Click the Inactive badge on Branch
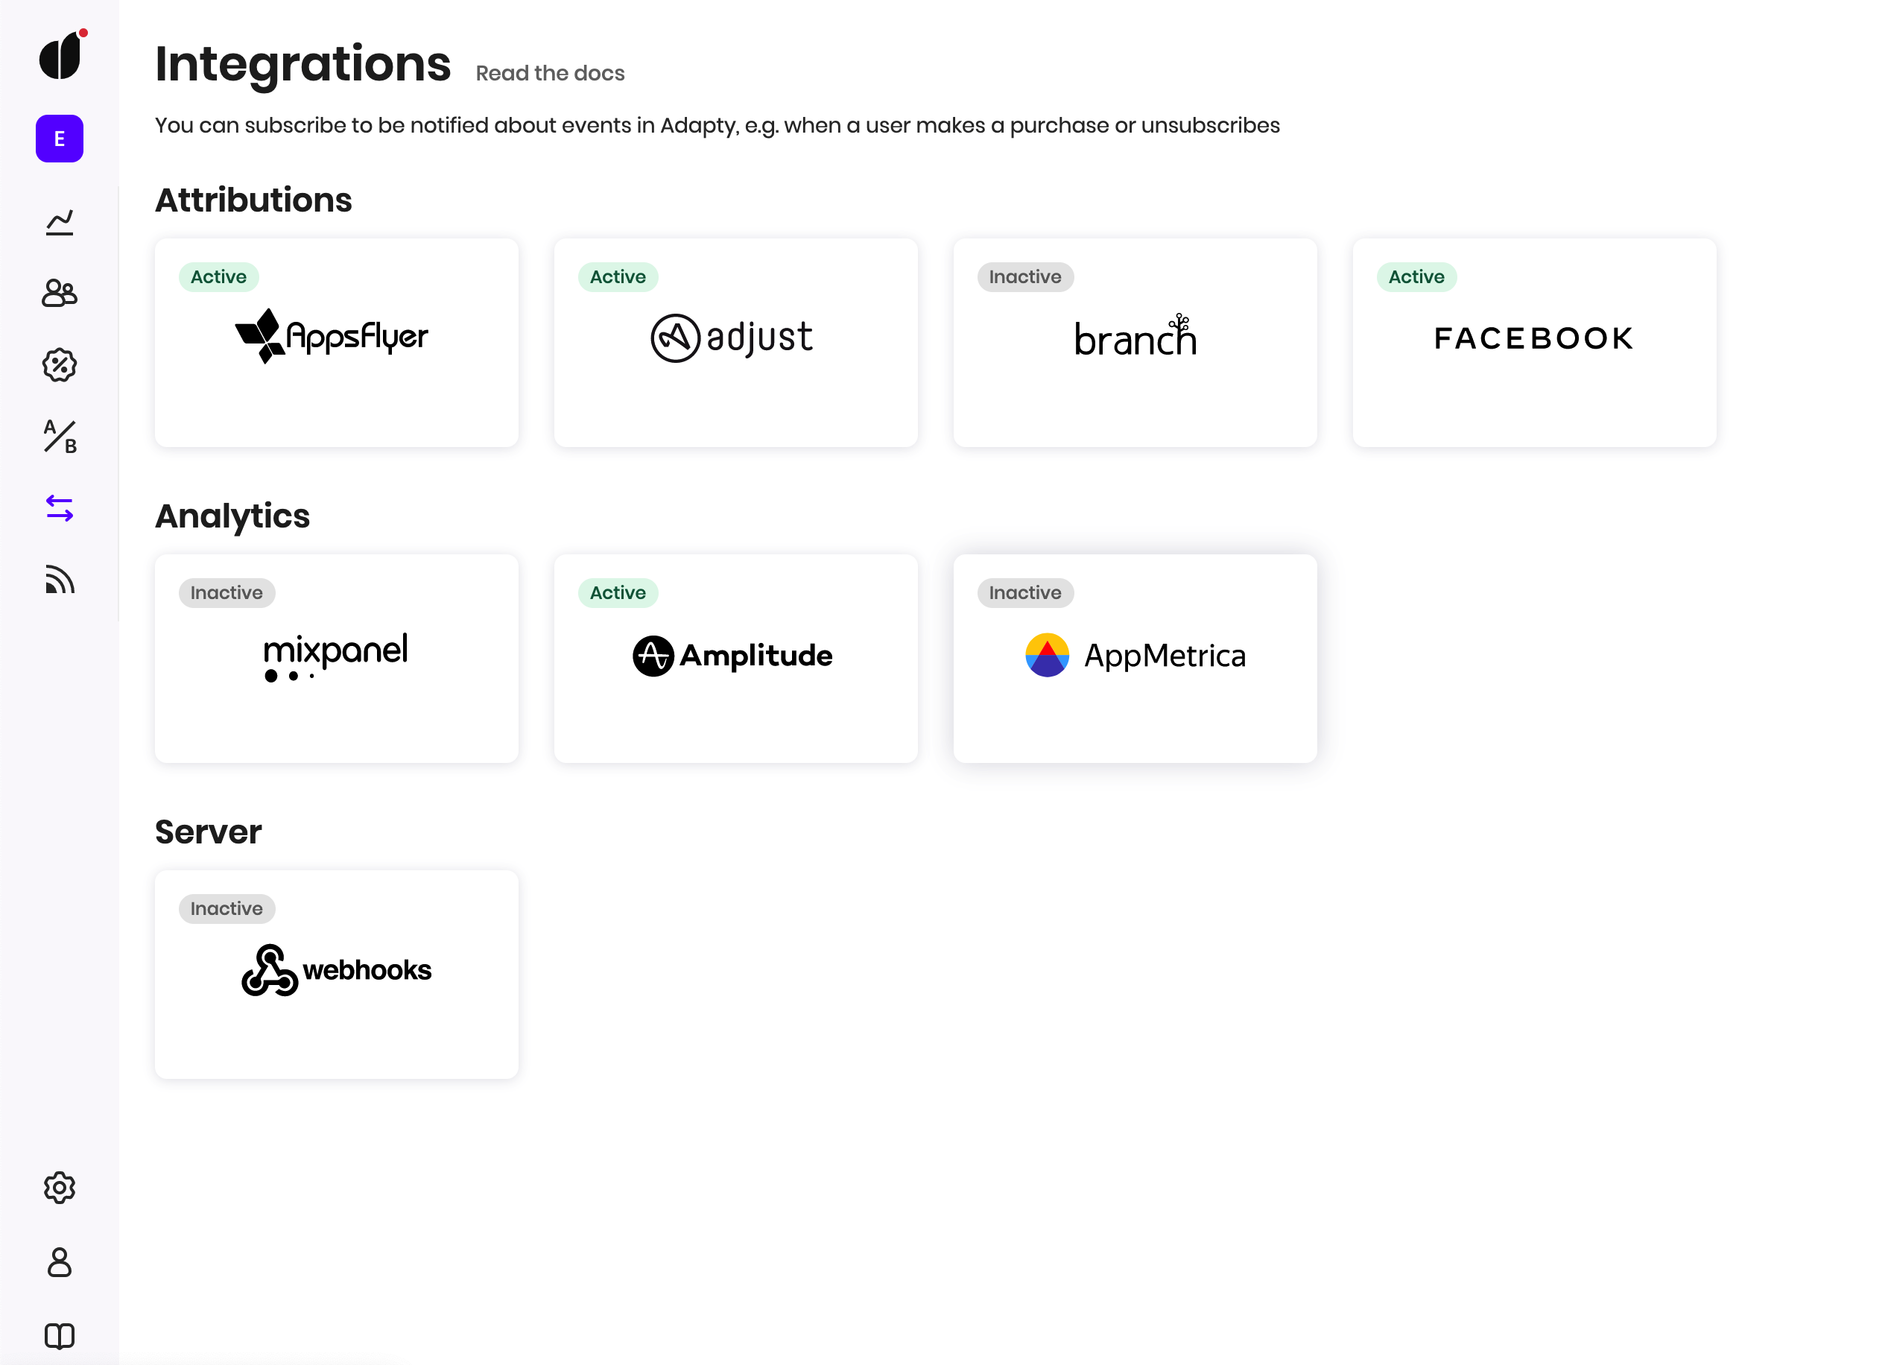 click(x=1024, y=277)
